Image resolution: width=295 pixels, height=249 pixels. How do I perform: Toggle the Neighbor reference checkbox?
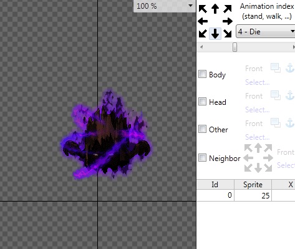(x=202, y=157)
